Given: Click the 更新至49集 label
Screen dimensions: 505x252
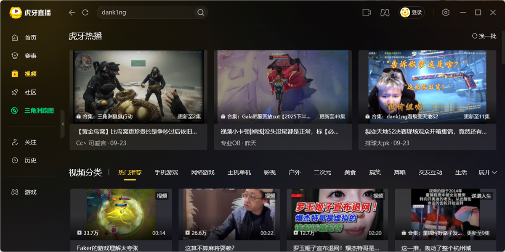Looking at the screenshot, I should (x=332, y=116).
